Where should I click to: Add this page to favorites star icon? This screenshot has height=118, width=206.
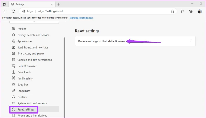[x=173, y=11]
